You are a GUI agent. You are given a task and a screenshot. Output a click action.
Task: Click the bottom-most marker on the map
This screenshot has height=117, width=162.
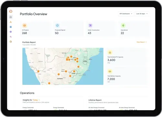(49, 83)
